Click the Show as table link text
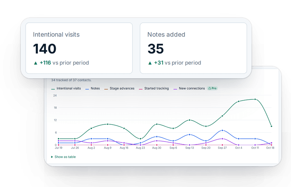 tap(65, 157)
